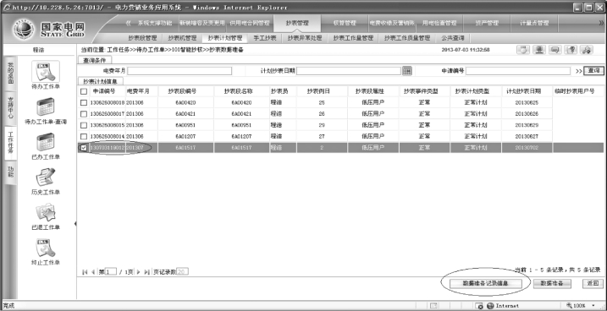This screenshot has height=311, width=607.
Task: Expand more query conditions with >> arrows
Action: click(x=579, y=71)
